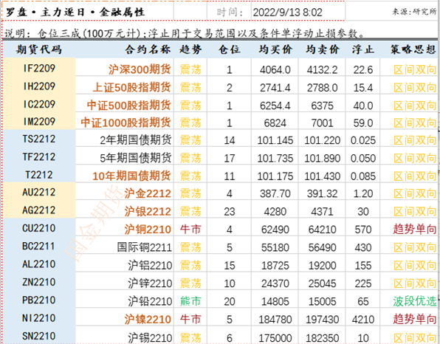The width and height of the screenshot is (440, 344).
Task: Select position value 23 in the AG2212 row
Action: [x=230, y=212]
